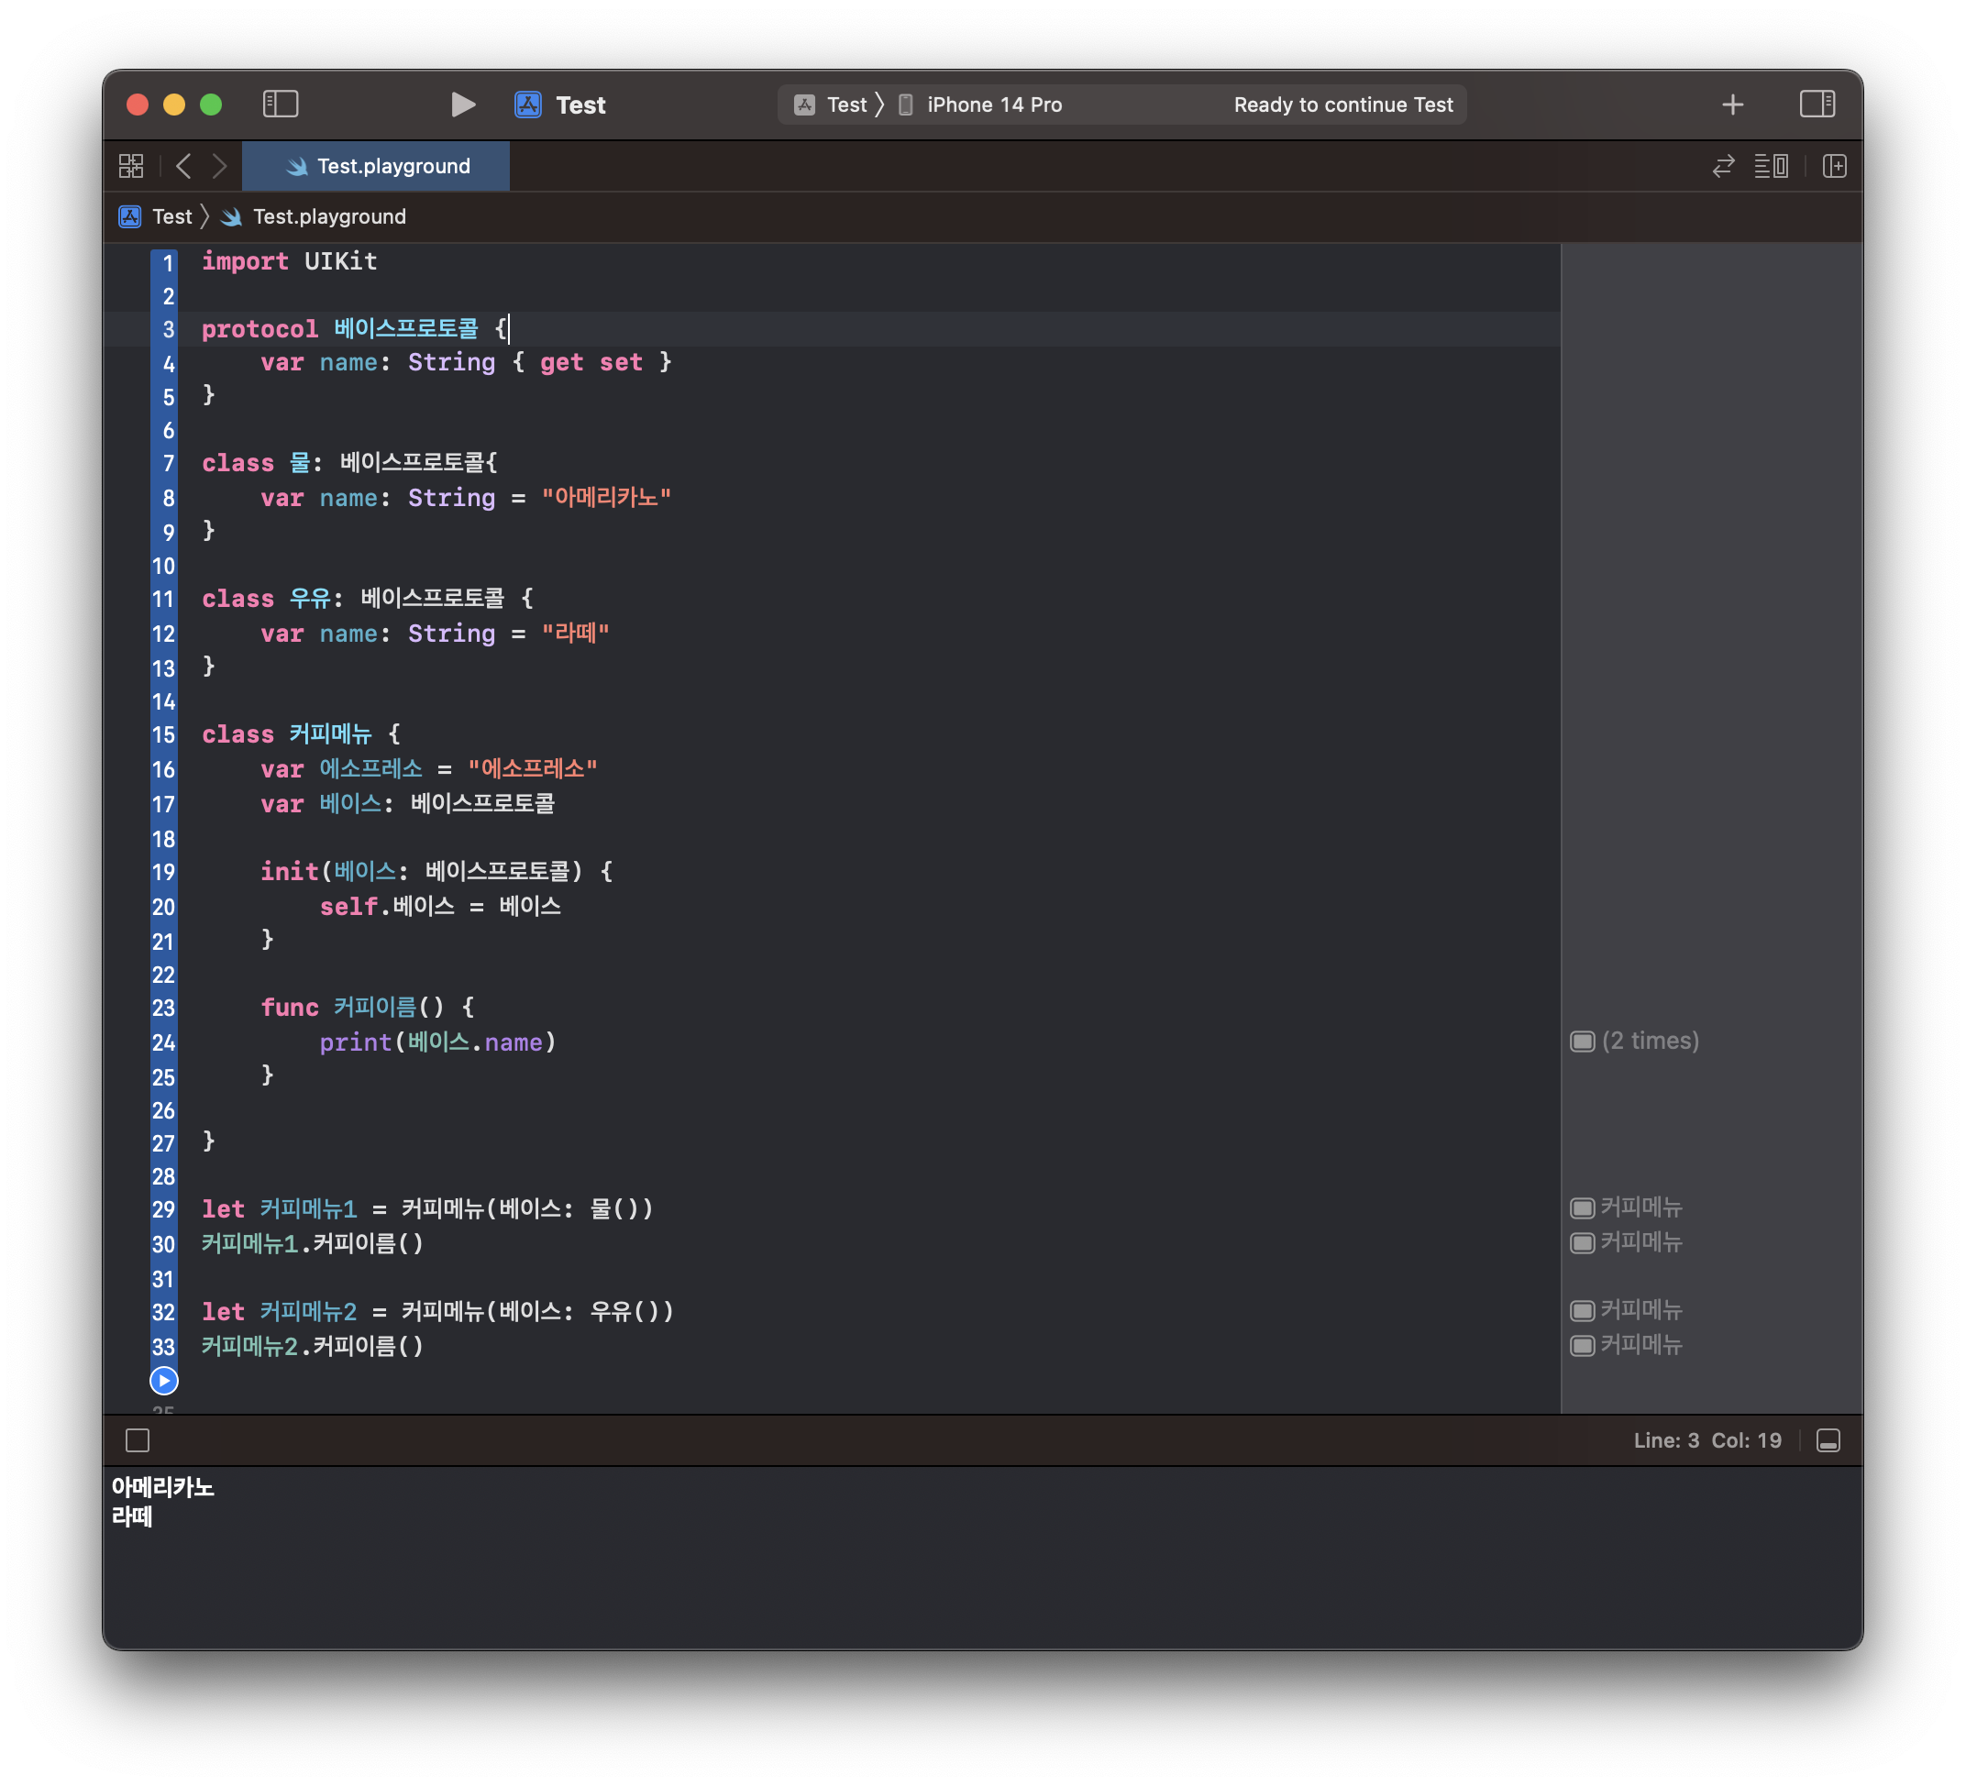The image size is (1966, 1786).
Task: Go forward in editor history
Action: (x=220, y=167)
